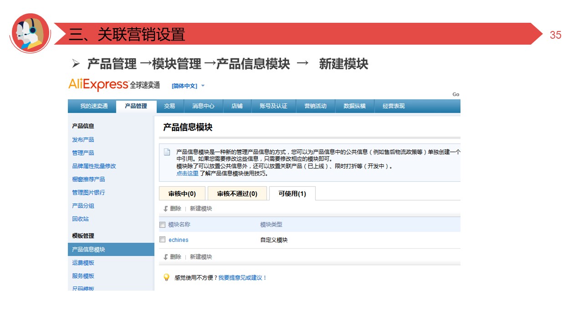Image resolution: width=583 pixels, height=328 pixels.
Task: Open the 交易 navigation menu
Action: tap(169, 106)
